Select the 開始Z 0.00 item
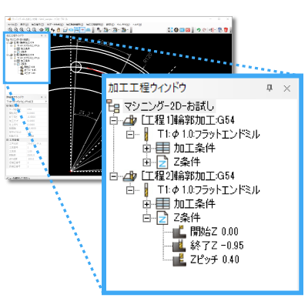The height and width of the screenshot is (308, 308). [x=214, y=232]
